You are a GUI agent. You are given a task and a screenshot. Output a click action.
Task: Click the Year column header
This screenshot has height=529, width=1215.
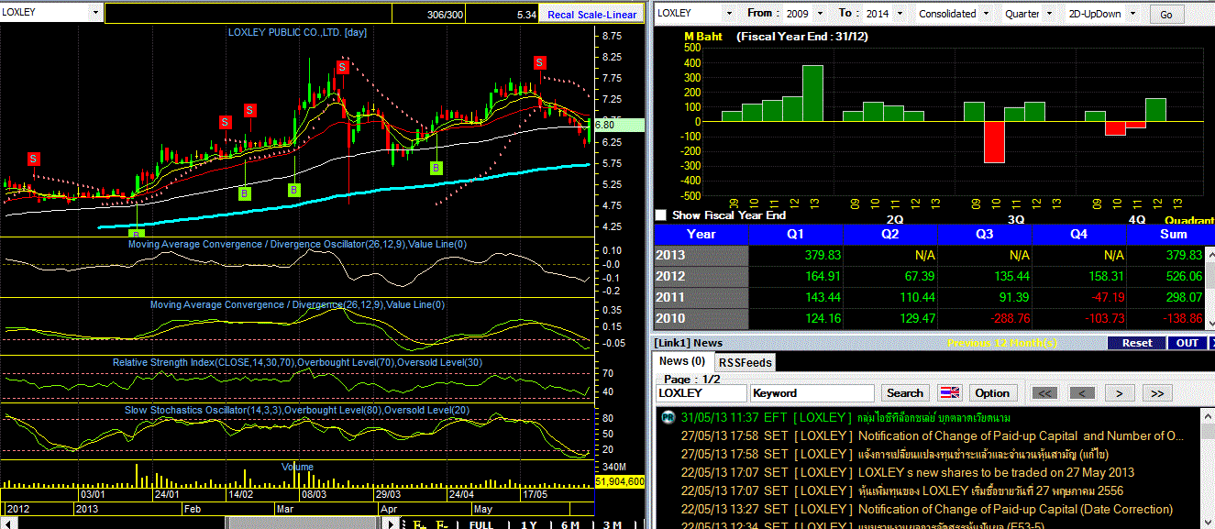click(701, 235)
